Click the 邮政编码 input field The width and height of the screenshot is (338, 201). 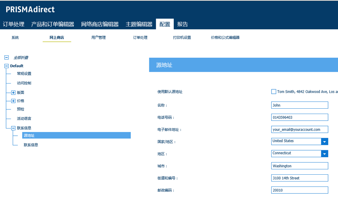pos(299,190)
